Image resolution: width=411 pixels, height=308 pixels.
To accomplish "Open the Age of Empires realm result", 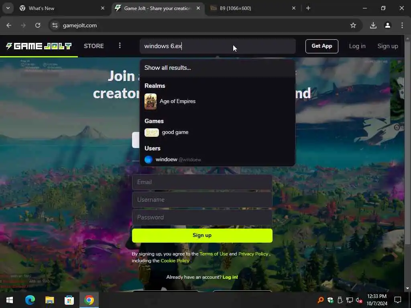I will point(217,101).
